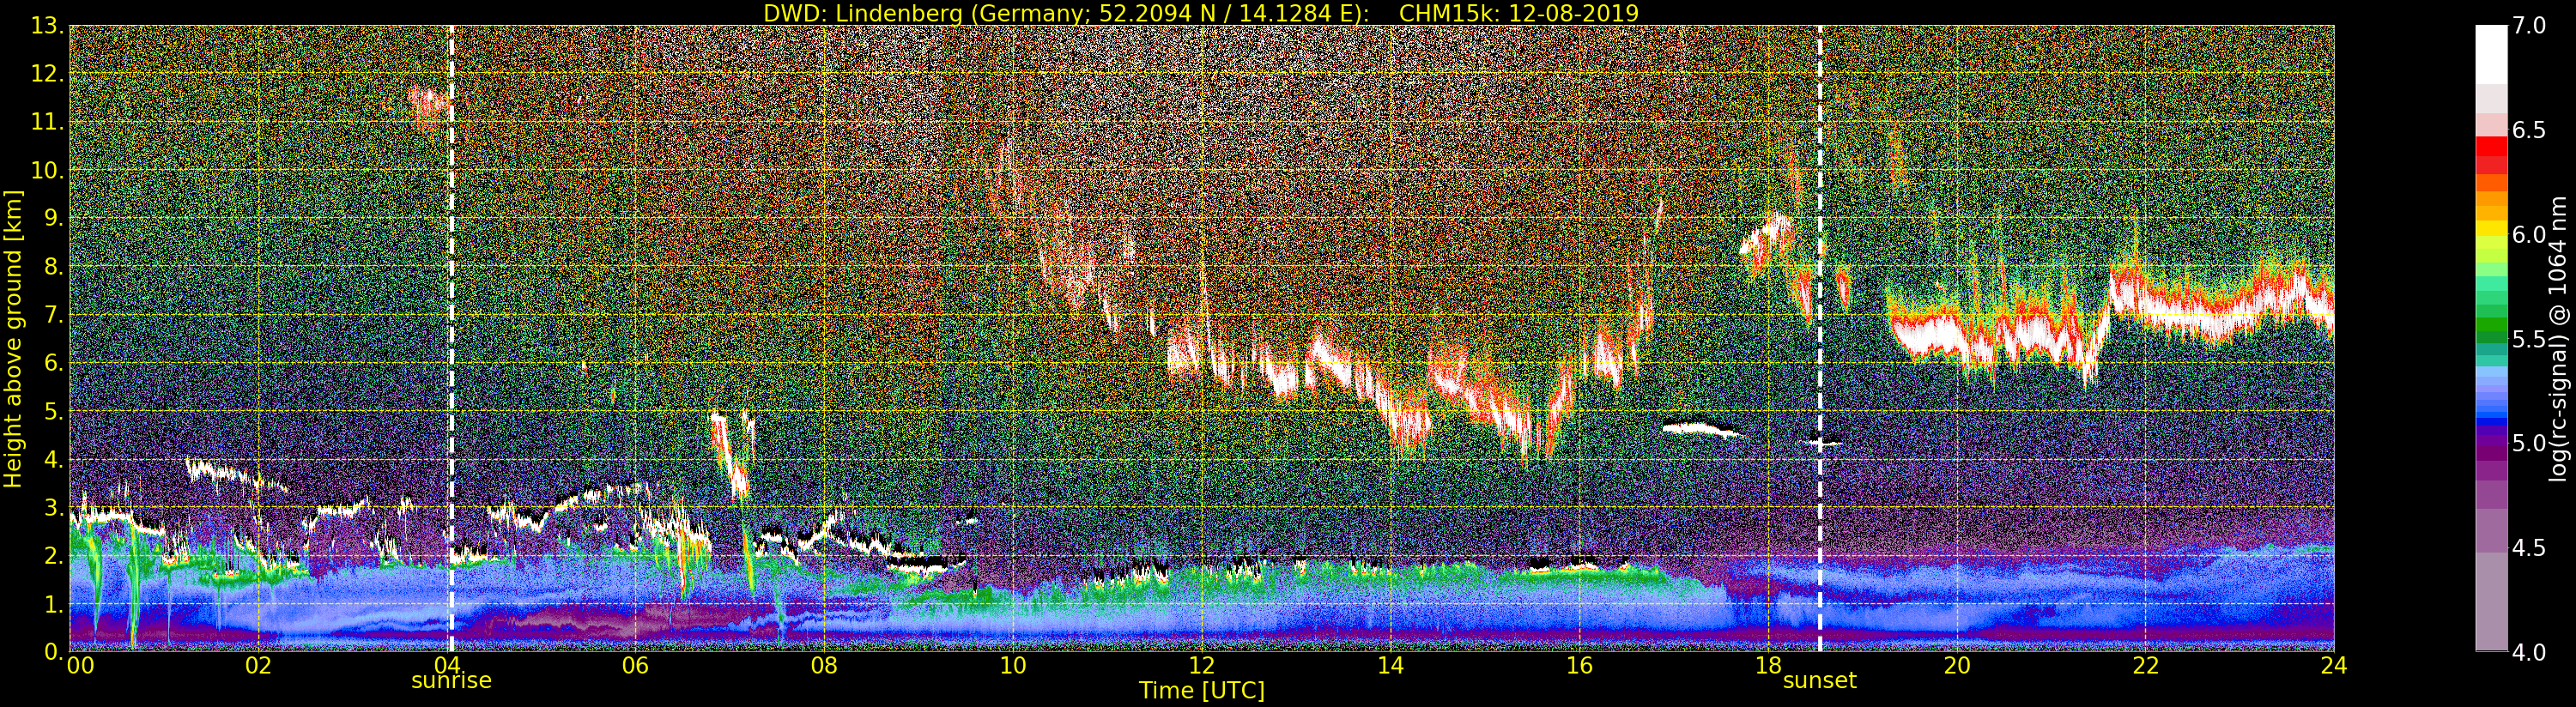Viewport: 2576px width, 707px height.
Task: Select the "Height above ground [km]" axis label
Action: point(13,338)
